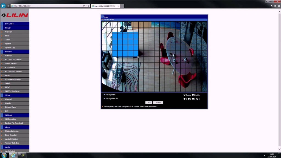Image resolution: width=281 pixels, height=158 pixels.
Task: Go to SD Recording in the sidebar
Action: 11,119
